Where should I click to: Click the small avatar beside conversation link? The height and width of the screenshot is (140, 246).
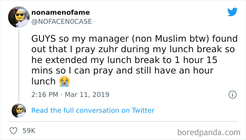[x=19, y=110]
